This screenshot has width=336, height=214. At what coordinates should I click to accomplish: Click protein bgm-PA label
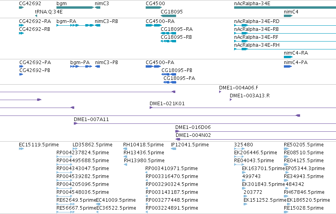80,62
